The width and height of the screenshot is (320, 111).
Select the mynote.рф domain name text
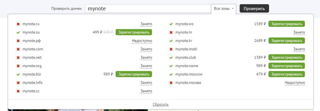tap(32, 41)
